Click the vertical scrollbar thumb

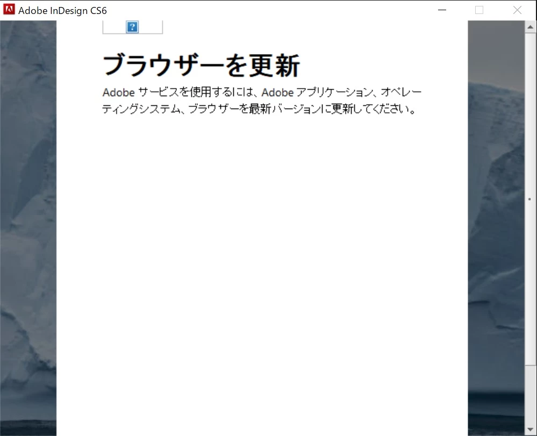(x=531, y=199)
